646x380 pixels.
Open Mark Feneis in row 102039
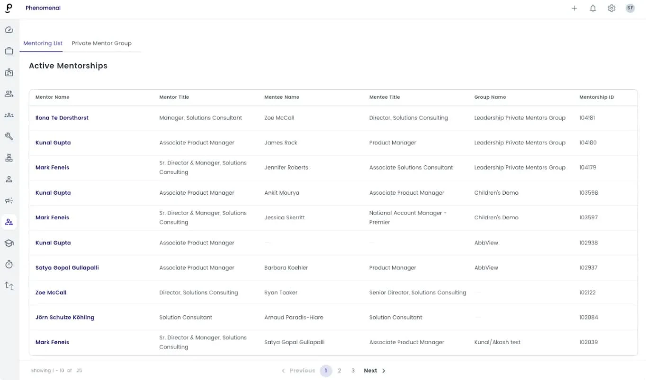pyautogui.click(x=53, y=342)
